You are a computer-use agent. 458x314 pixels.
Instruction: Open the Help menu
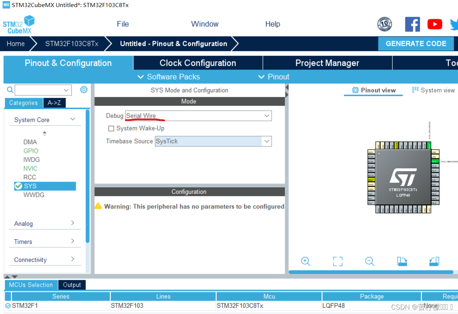coord(273,24)
